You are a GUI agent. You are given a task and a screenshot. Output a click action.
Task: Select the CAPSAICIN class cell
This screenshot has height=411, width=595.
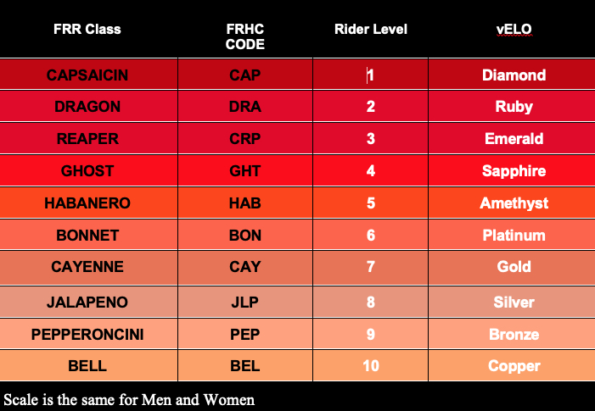(x=87, y=75)
